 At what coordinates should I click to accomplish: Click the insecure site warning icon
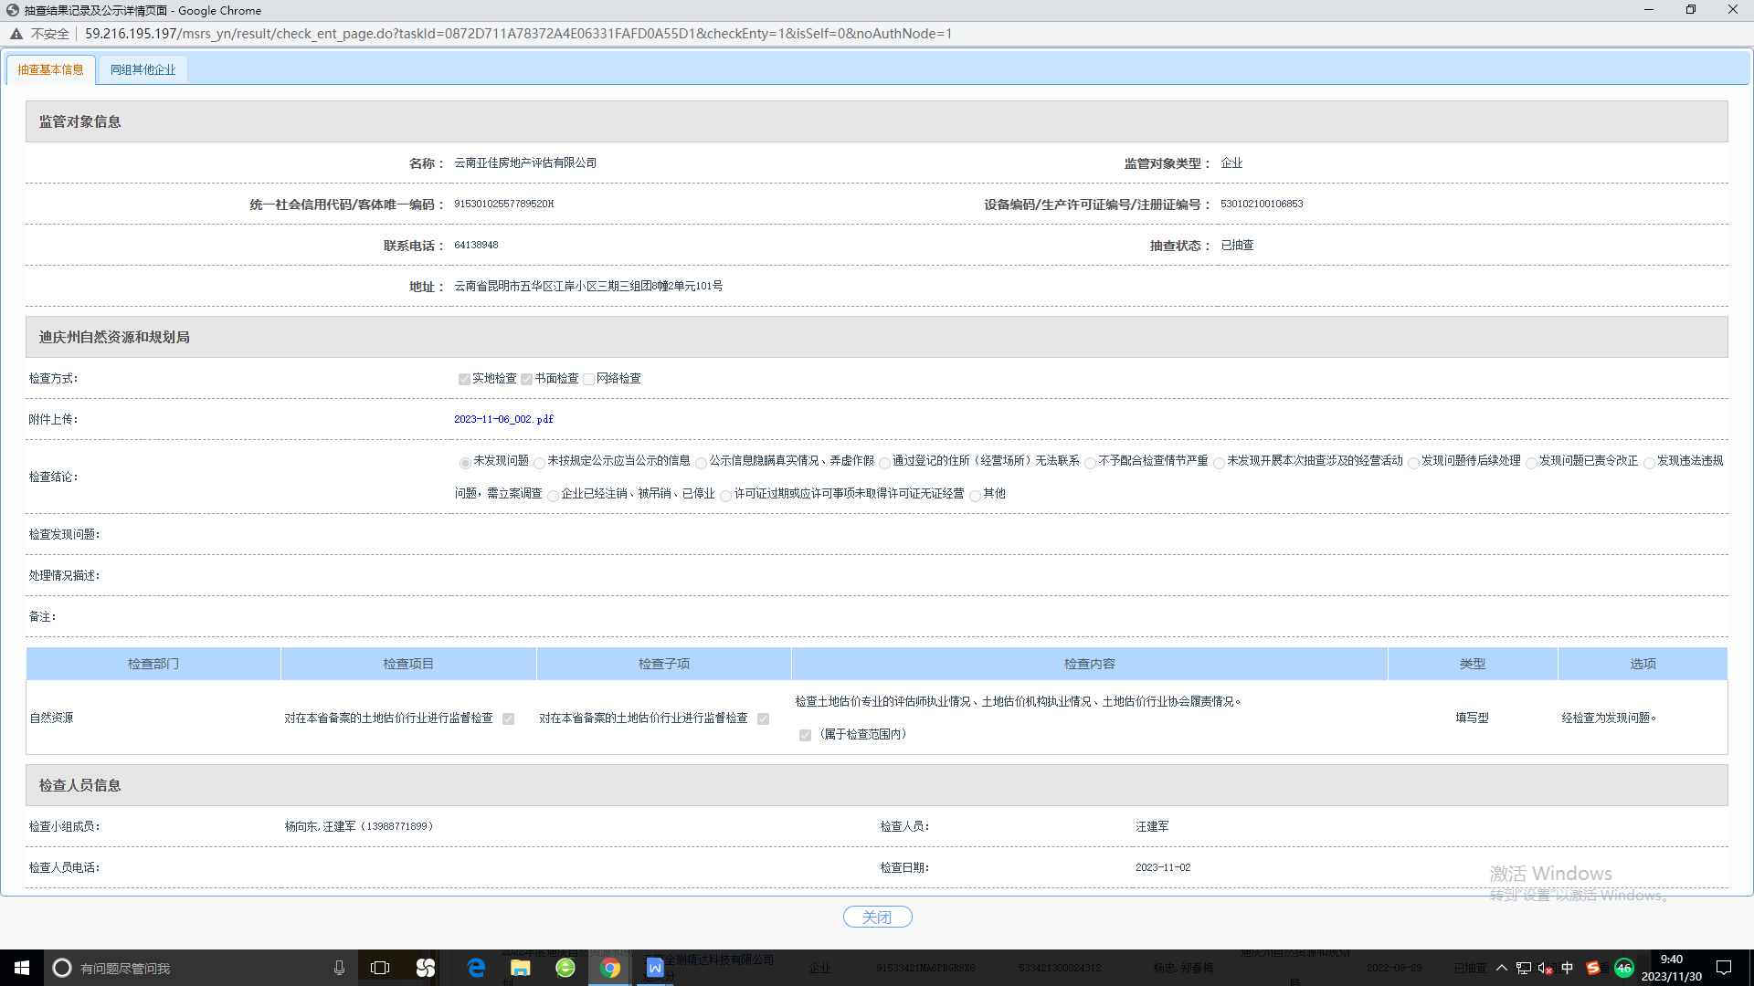16,34
